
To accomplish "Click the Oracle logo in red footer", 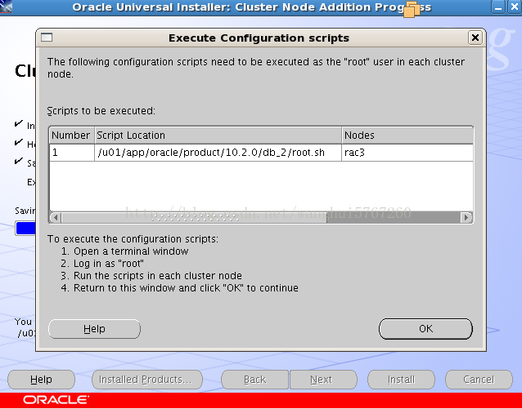I will click(x=56, y=400).
